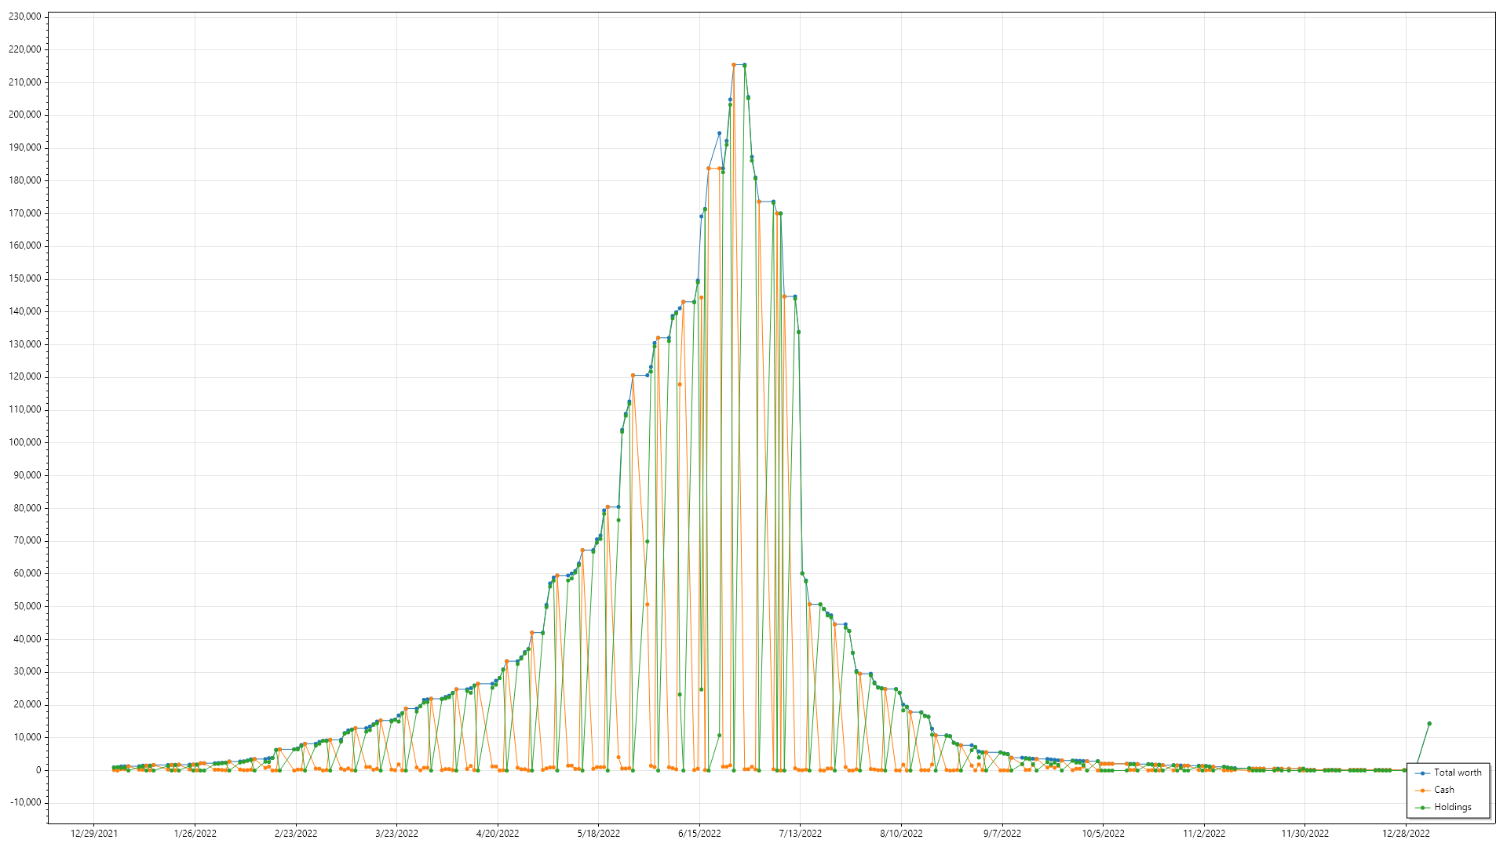
Task: Click the -10,000 value axis label
Action: tap(24, 802)
